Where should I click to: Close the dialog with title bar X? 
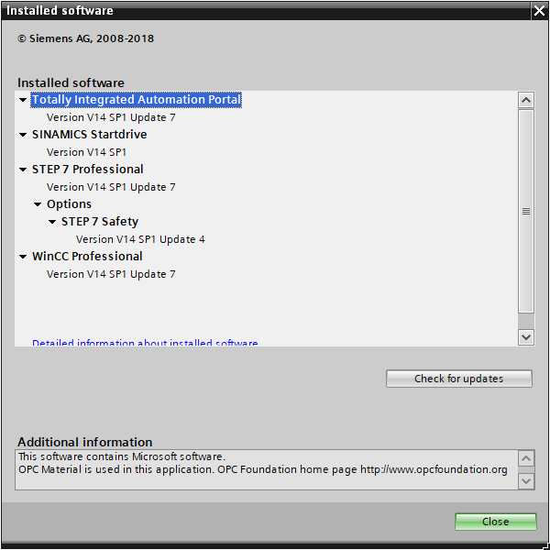[x=538, y=11]
